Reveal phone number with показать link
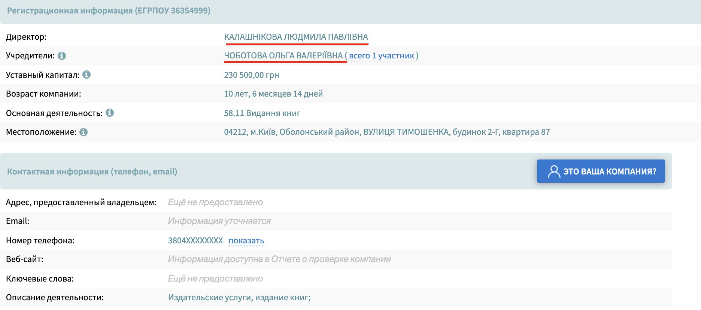Screen dimensions: 701x310 pos(246,241)
